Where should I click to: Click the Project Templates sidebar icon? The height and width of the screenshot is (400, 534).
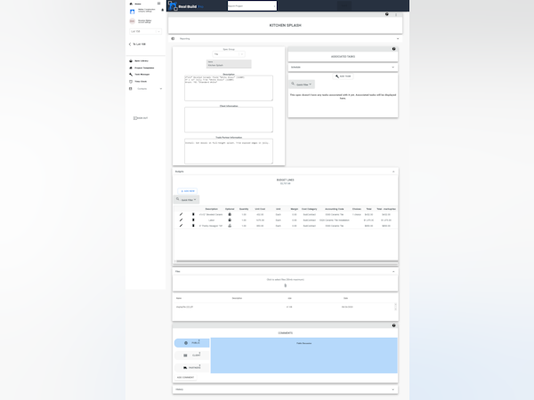point(131,68)
